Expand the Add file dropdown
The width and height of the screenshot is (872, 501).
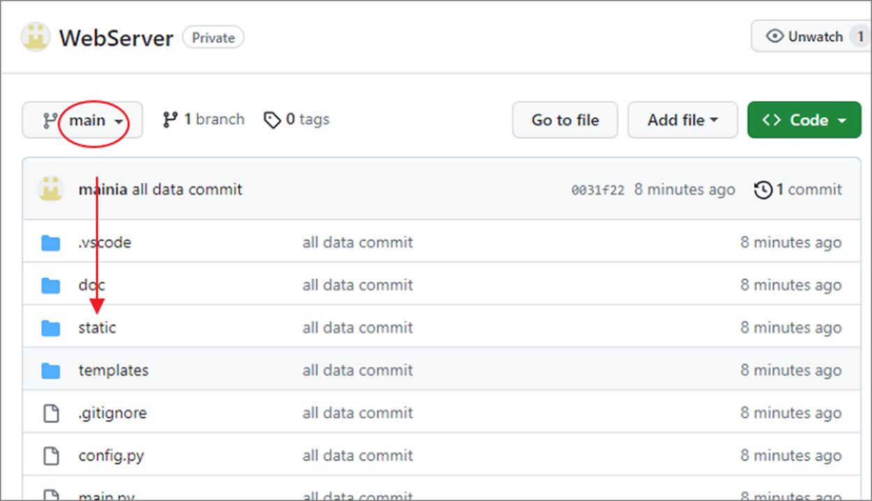coord(682,120)
